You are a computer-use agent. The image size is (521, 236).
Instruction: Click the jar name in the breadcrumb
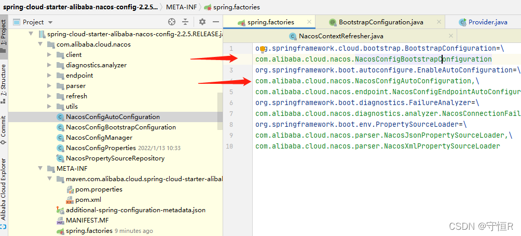click(x=80, y=7)
